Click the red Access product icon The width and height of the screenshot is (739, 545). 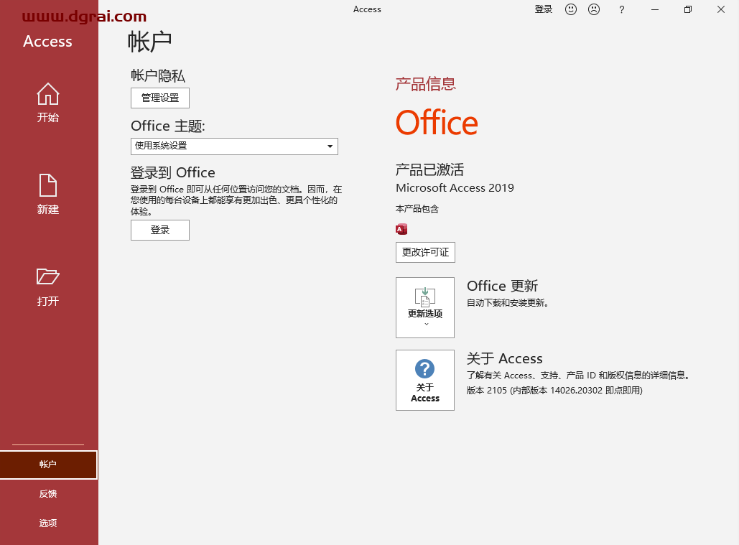point(401,229)
